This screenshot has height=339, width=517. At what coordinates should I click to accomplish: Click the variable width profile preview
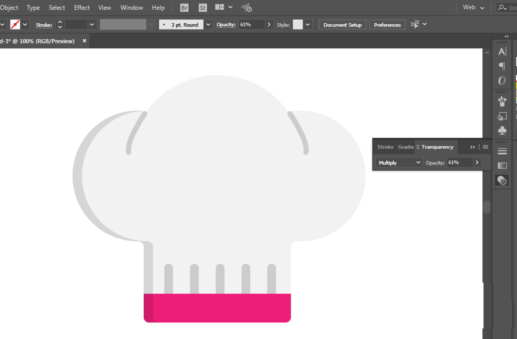(123, 24)
